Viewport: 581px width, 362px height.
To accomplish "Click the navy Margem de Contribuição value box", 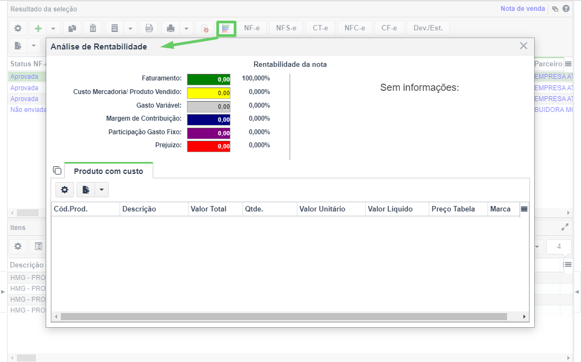I will pyautogui.click(x=209, y=120).
